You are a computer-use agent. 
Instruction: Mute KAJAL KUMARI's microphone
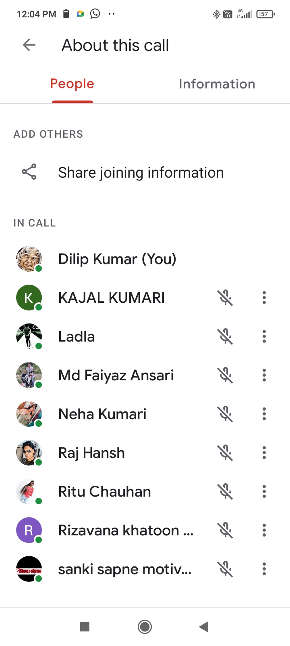coord(226,298)
